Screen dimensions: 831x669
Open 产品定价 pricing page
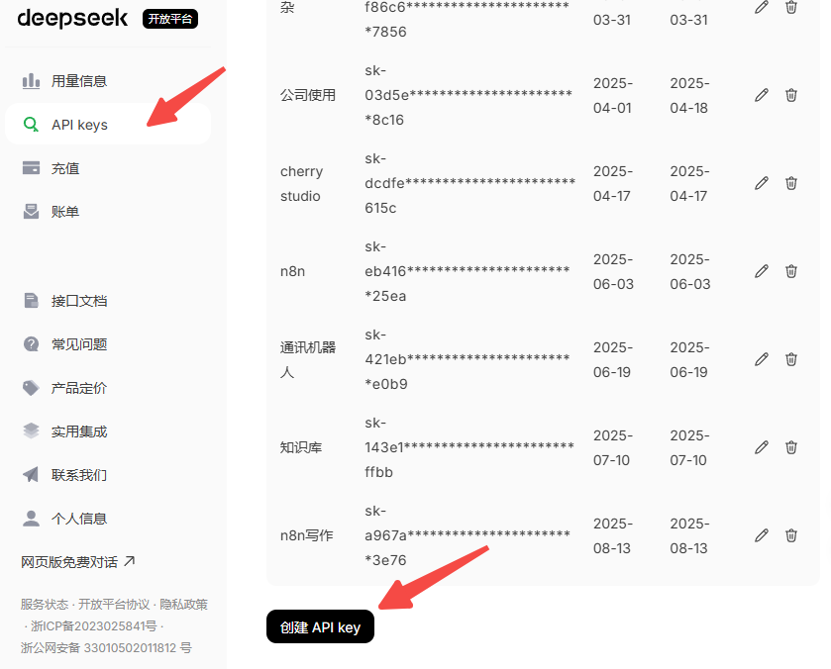tap(78, 388)
